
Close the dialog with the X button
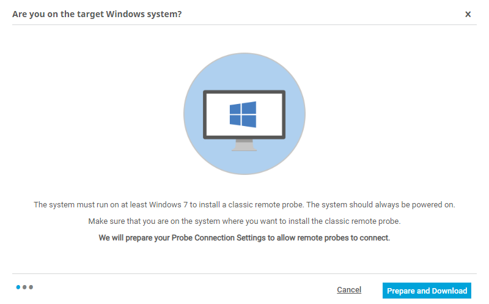click(x=468, y=14)
